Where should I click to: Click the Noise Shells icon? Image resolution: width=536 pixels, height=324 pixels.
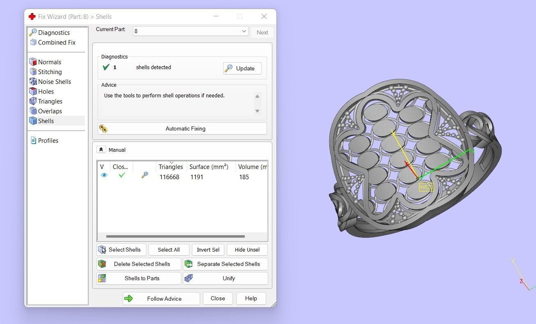tap(33, 82)
